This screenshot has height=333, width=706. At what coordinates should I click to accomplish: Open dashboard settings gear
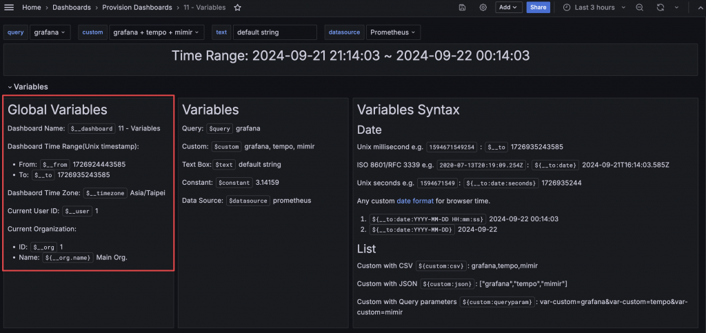click(483, 8)
